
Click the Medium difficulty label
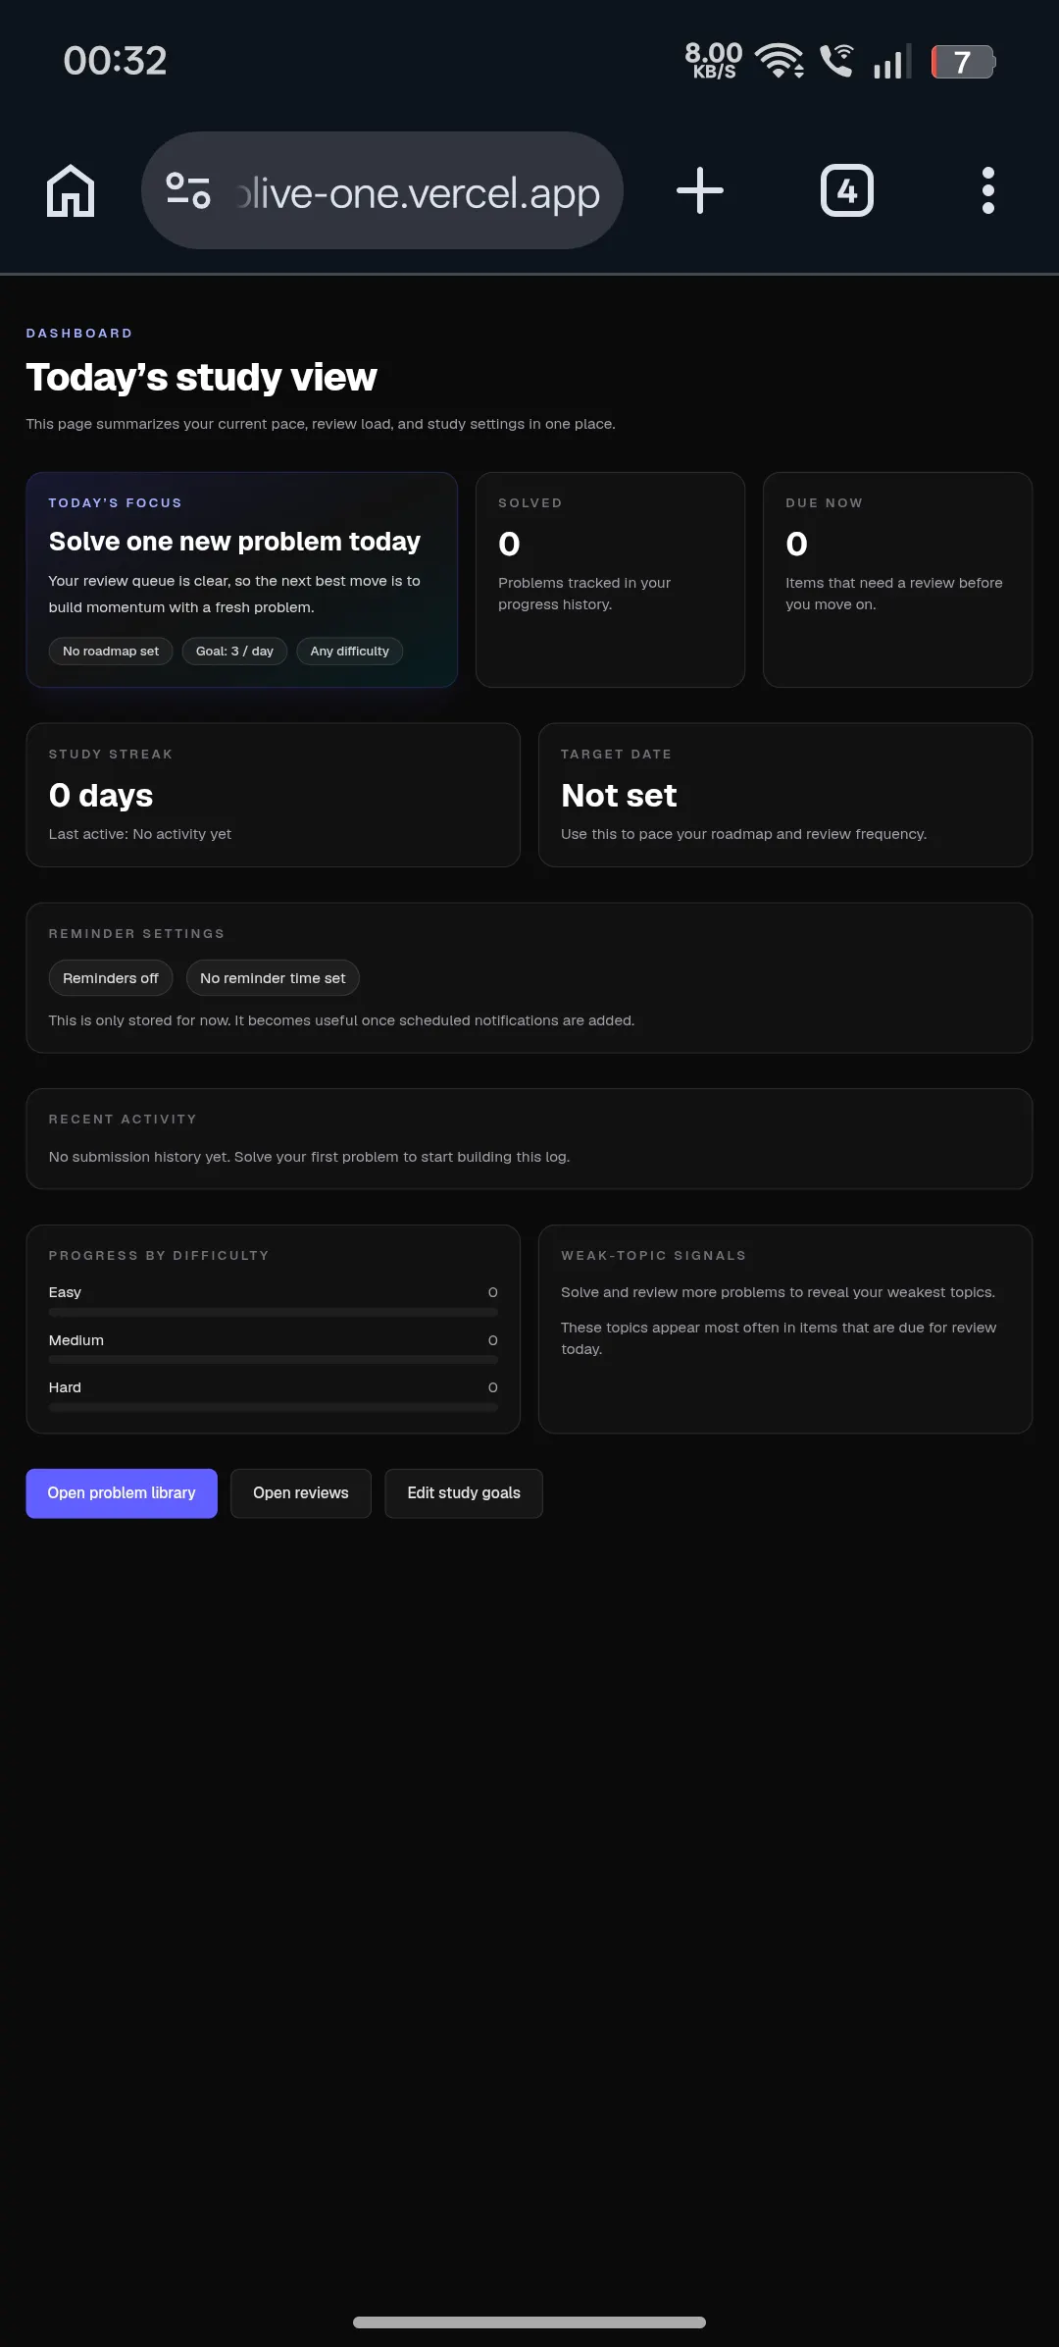point(76,1340)
